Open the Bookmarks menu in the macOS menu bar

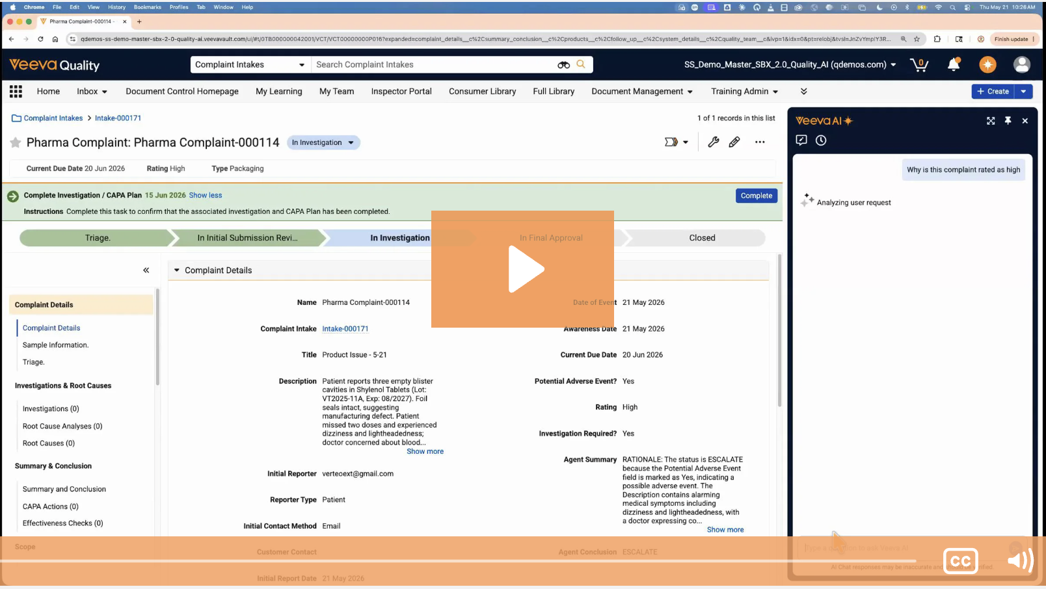point(148,7)
